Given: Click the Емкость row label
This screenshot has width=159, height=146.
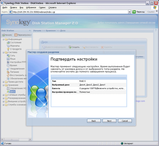Looking at the screenshot, I should pyautogui.click(x=56, y=88).
